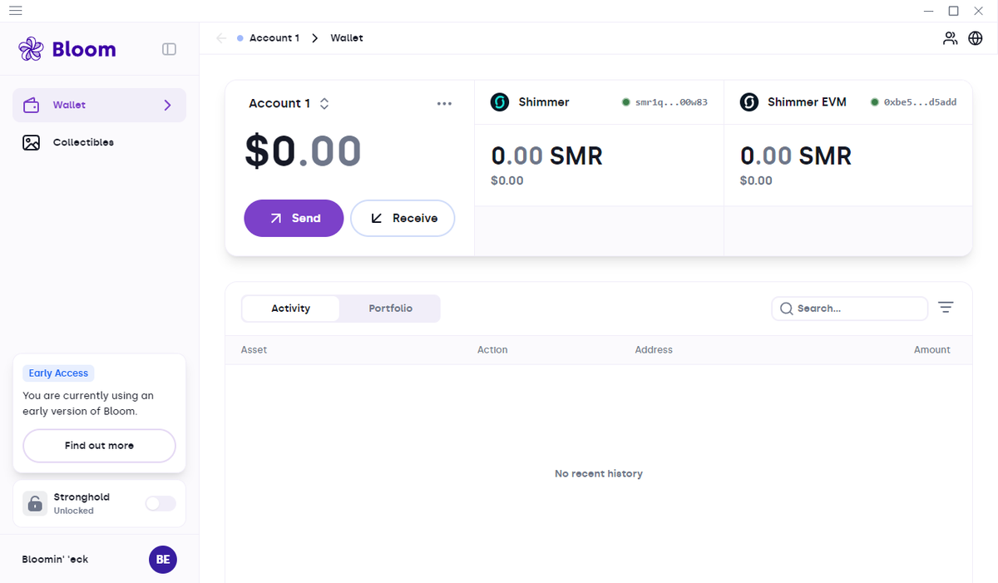The height and width of the screenshot is (583, 998).
Task: Open the activity filter icon
Action: point(946,308)
